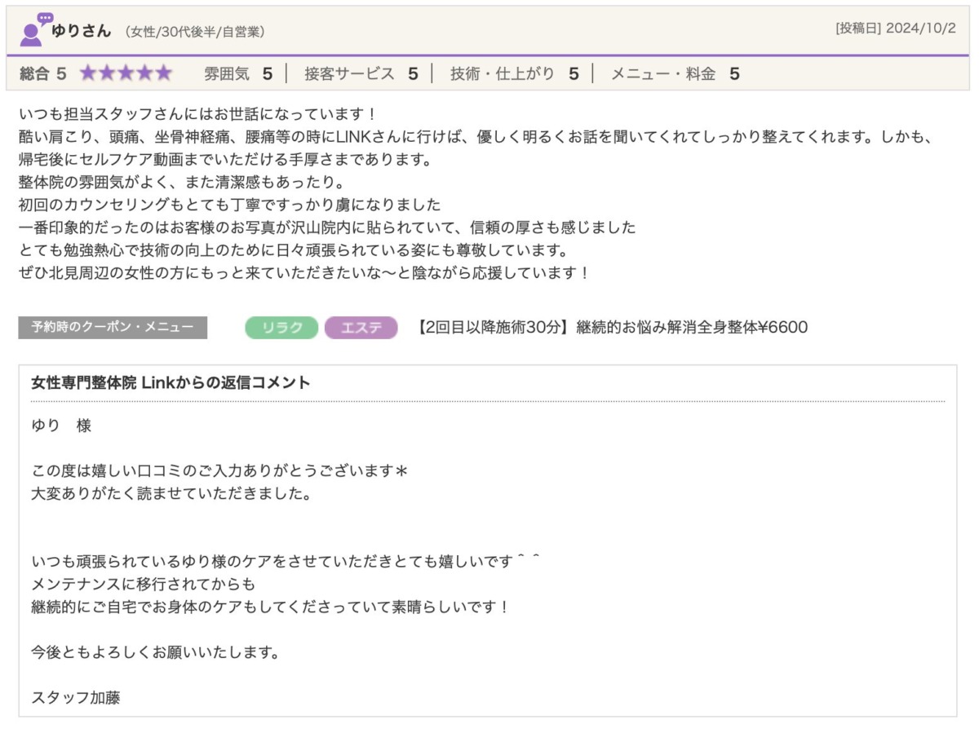Click the review's first line いつも担当スタッフさん
Image resolution: width=979 pixels, height=733 pixels.
click(x=196, y=113)
